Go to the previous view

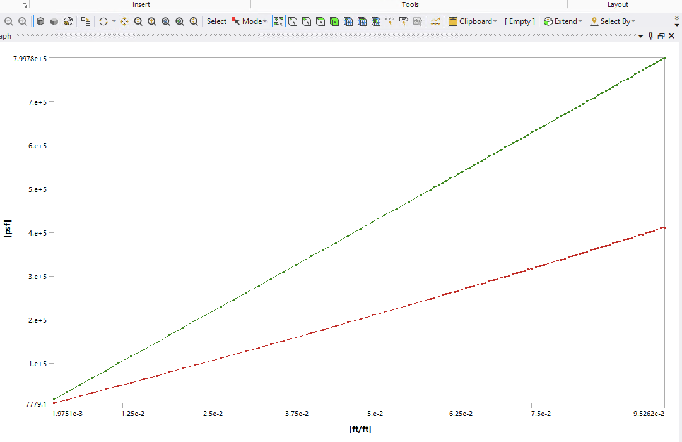(x=8, y=21)
